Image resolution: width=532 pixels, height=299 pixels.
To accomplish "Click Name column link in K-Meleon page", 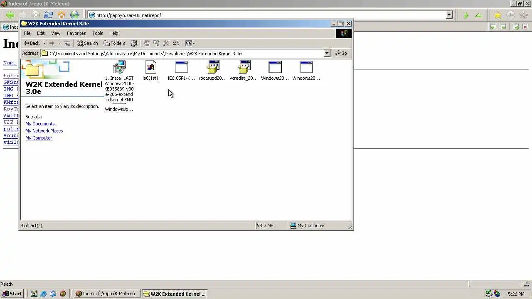I will tap(10, 63).
